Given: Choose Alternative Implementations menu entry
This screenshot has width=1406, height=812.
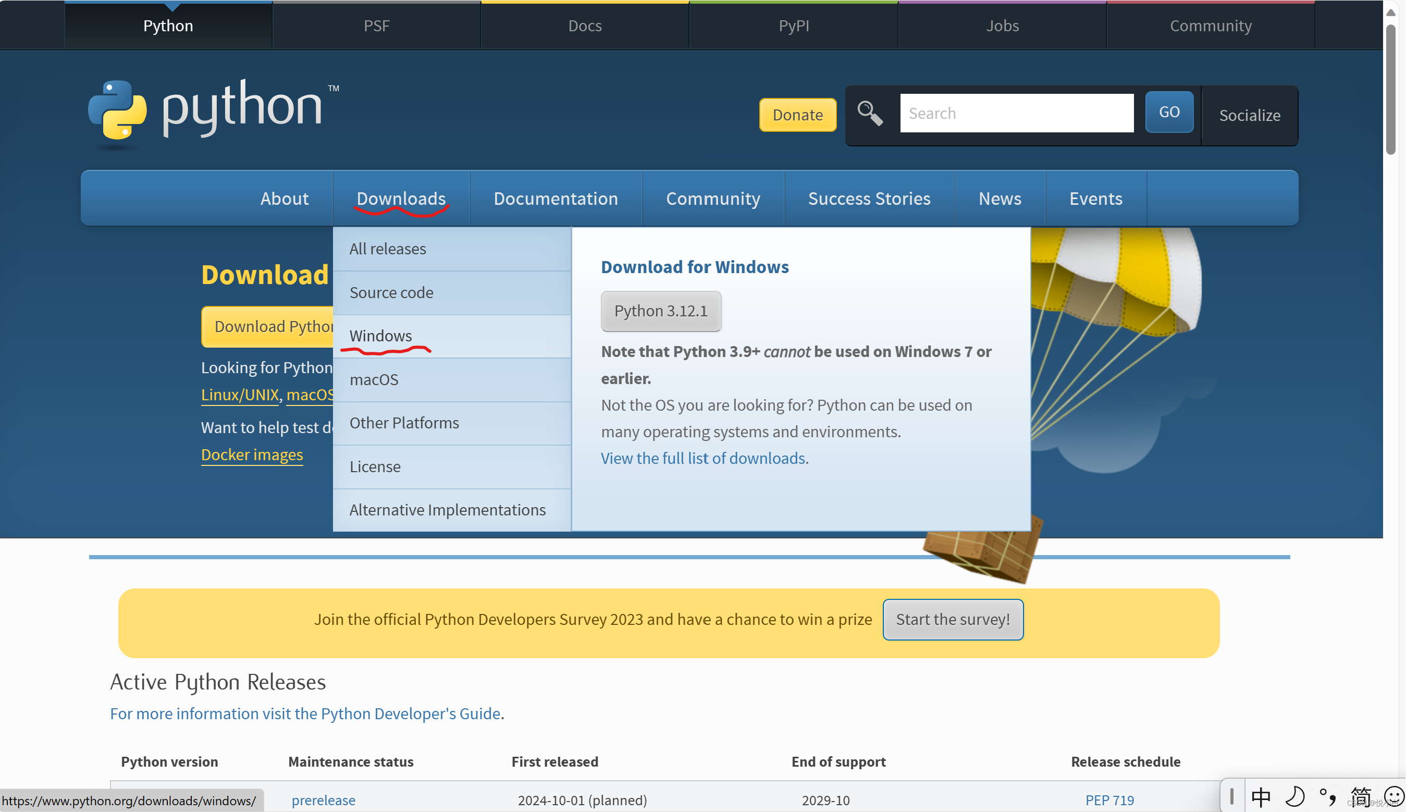Looking at the screenshot, I should point(452,510).
